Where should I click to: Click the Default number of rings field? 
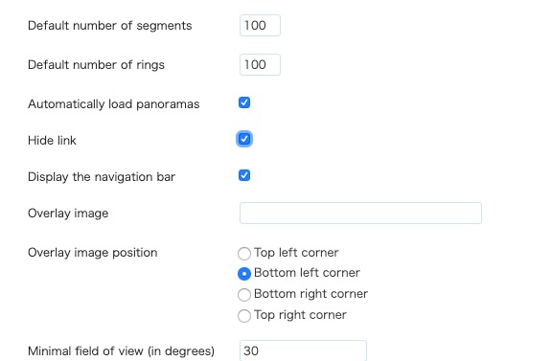tap(260, 65)
